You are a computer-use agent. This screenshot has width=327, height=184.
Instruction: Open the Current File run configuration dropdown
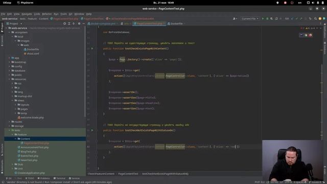[250, 19]
